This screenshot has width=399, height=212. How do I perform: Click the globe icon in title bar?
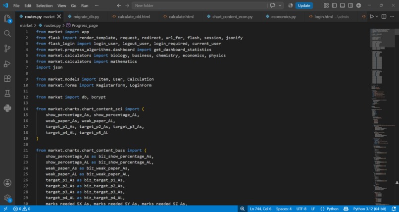[358, 5]
